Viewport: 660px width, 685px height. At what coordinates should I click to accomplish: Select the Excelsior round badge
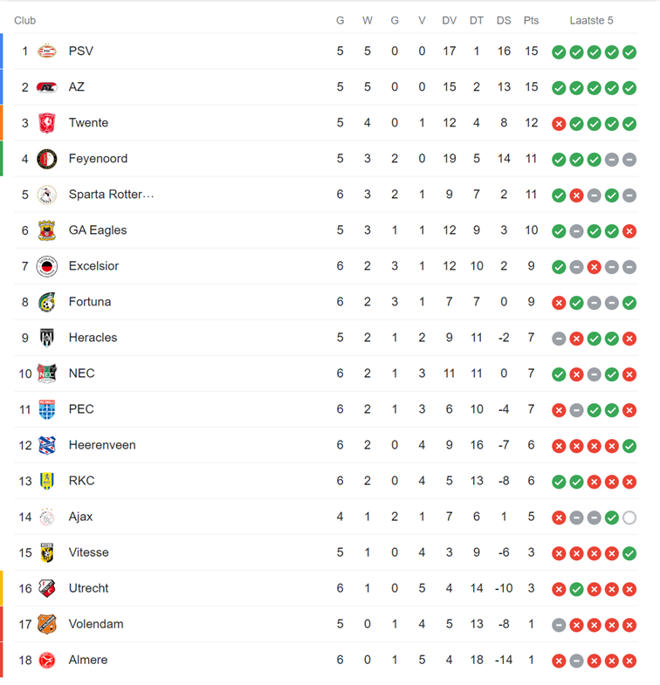click(x=47, y=266)
